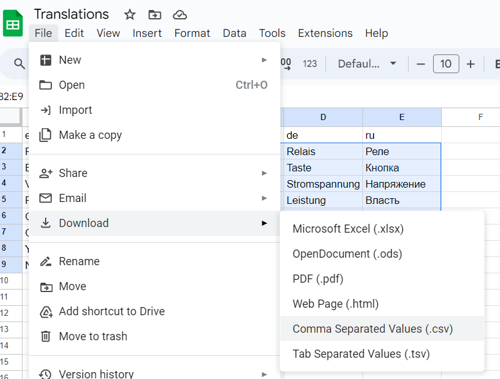Screen dimensions: 500x379
Task: Click the Email envelope icon
Action: coord(46,198)
